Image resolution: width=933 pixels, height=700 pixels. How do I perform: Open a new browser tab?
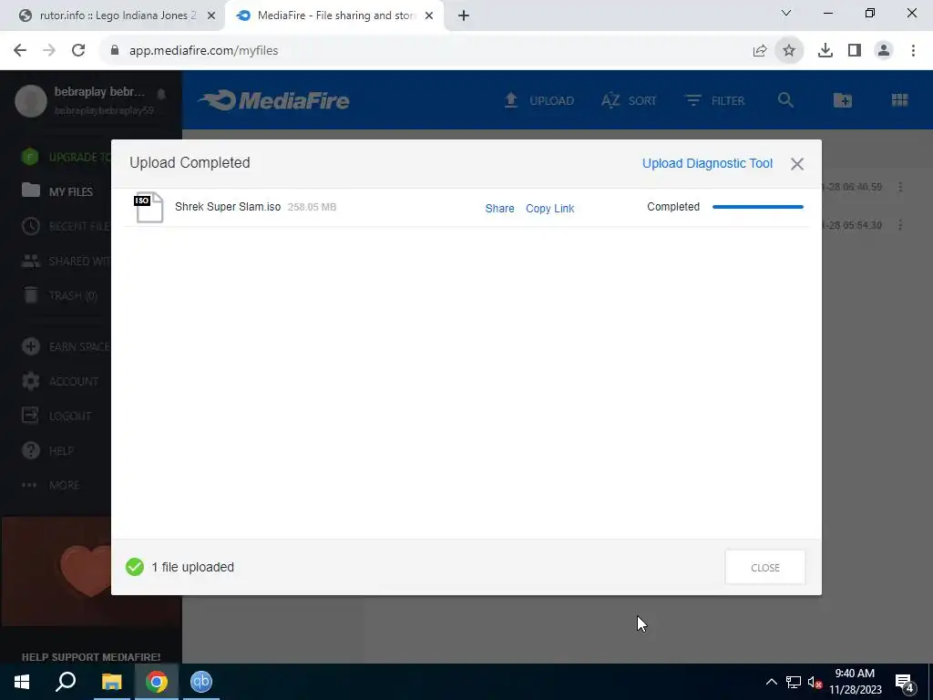[464, 15]
